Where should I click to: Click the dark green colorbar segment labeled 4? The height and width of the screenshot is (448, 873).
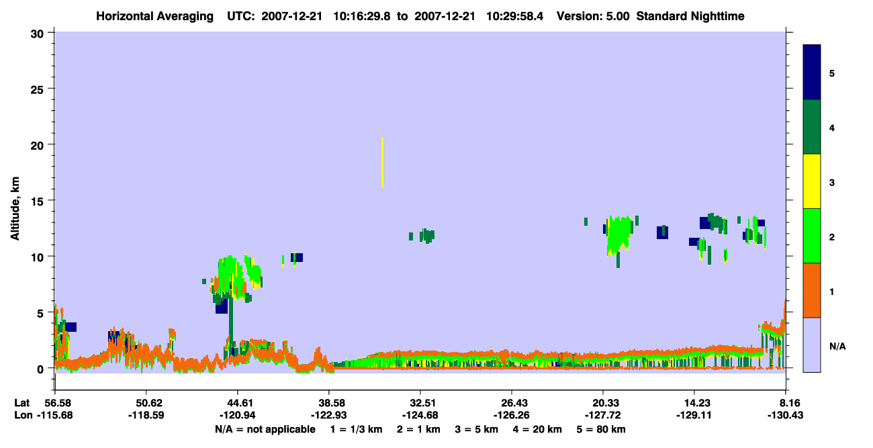tap(812, 127)
